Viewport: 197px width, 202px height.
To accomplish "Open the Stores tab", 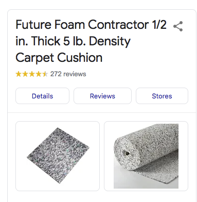I will [x=162, y=96].
